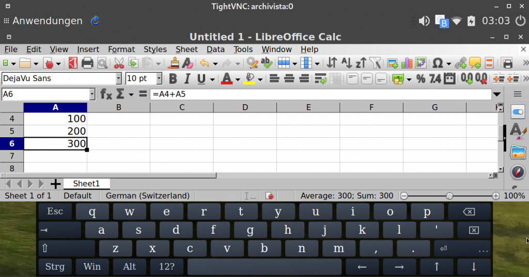Copy the selected cell
The image size is (529, 277).
pyautogui.click(x=134, y=63)
